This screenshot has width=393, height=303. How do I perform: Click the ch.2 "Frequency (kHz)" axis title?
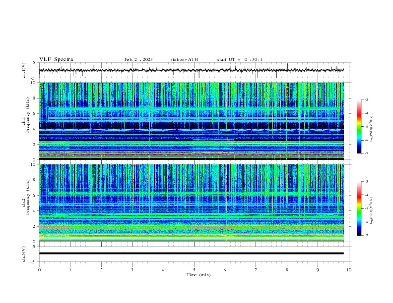tap(27, 197)
